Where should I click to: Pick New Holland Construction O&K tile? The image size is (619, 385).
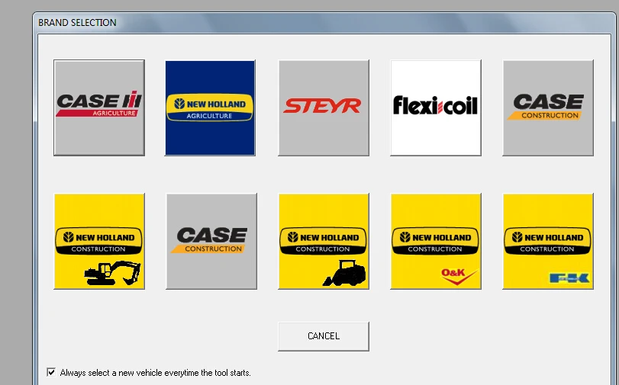(435, 241)
